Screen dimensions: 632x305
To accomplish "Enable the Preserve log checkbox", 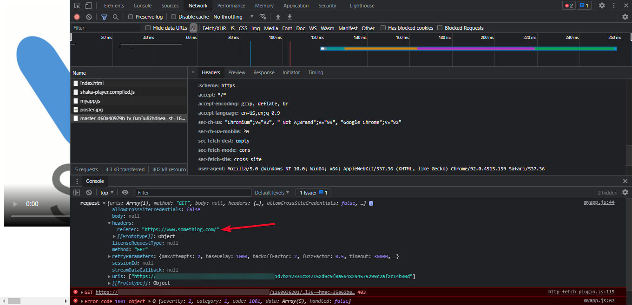I will 131,17.
